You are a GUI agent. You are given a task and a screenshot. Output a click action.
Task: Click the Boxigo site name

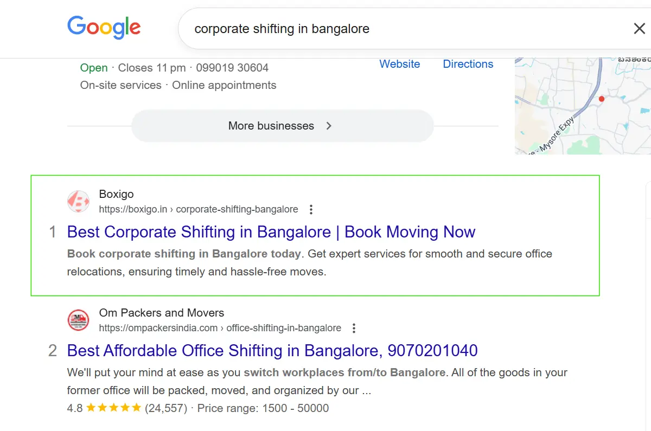point(116,194)
